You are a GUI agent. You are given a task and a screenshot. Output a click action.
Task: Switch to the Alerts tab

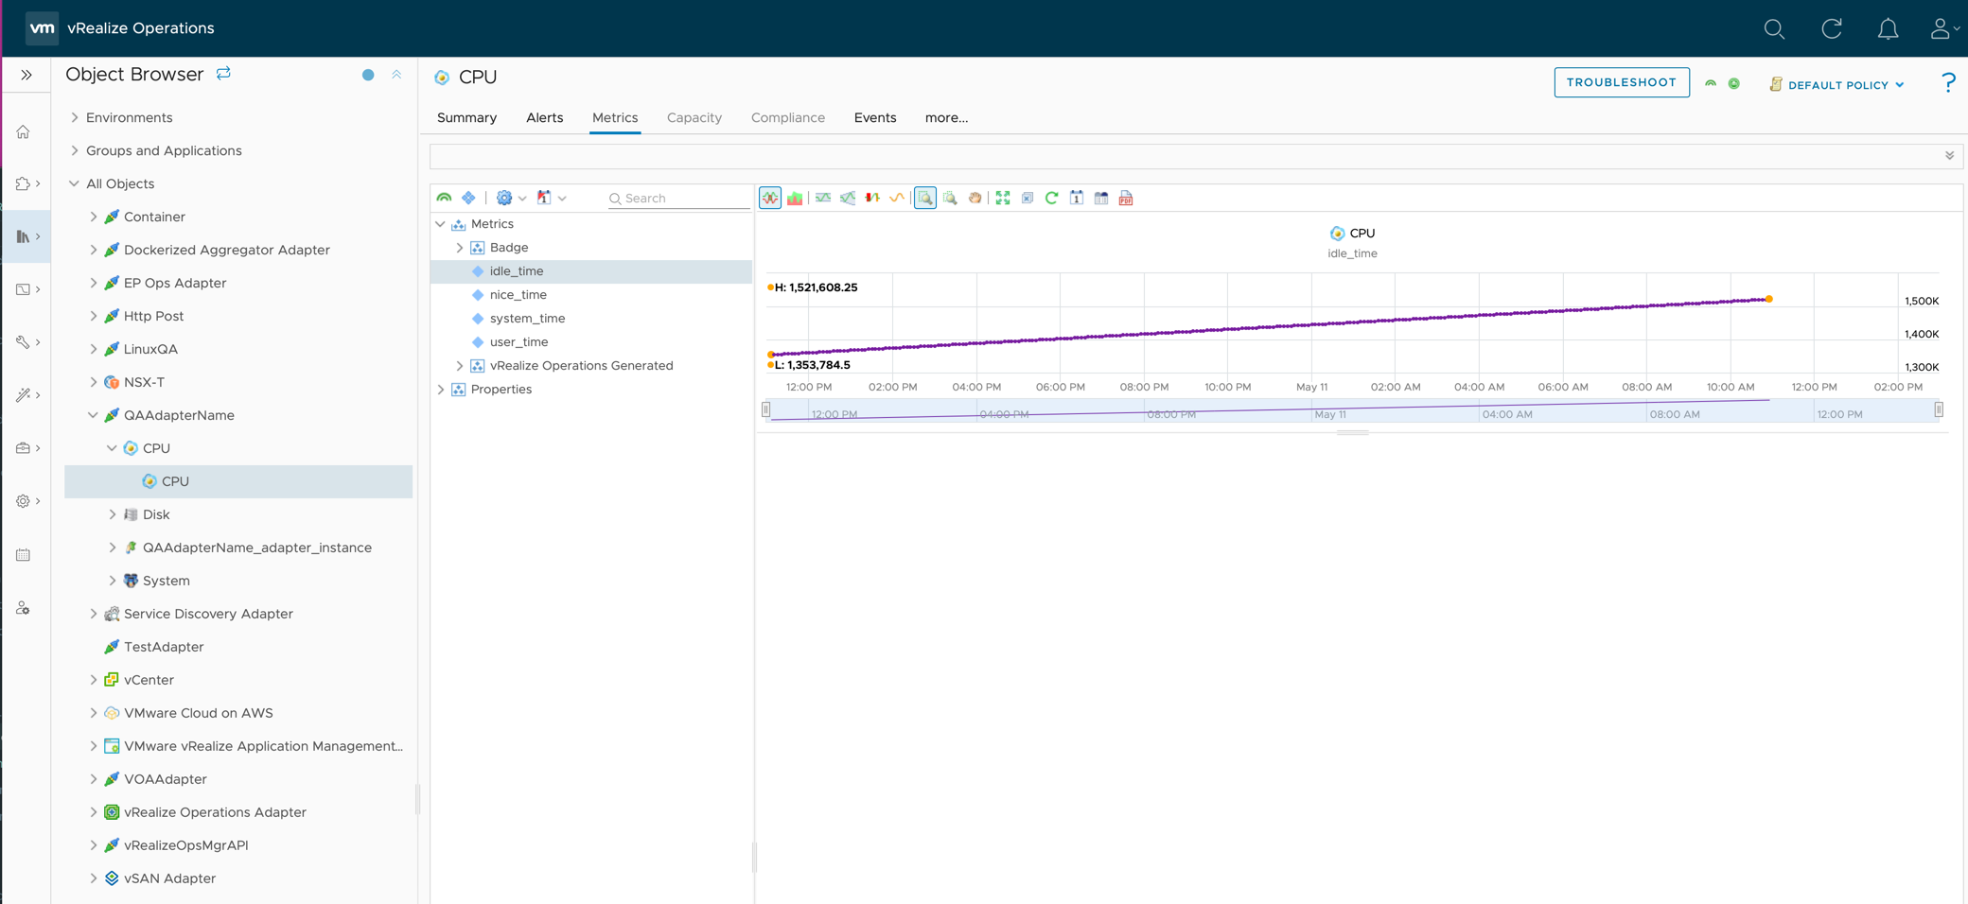pyautogui.click(x=544, y=118)
